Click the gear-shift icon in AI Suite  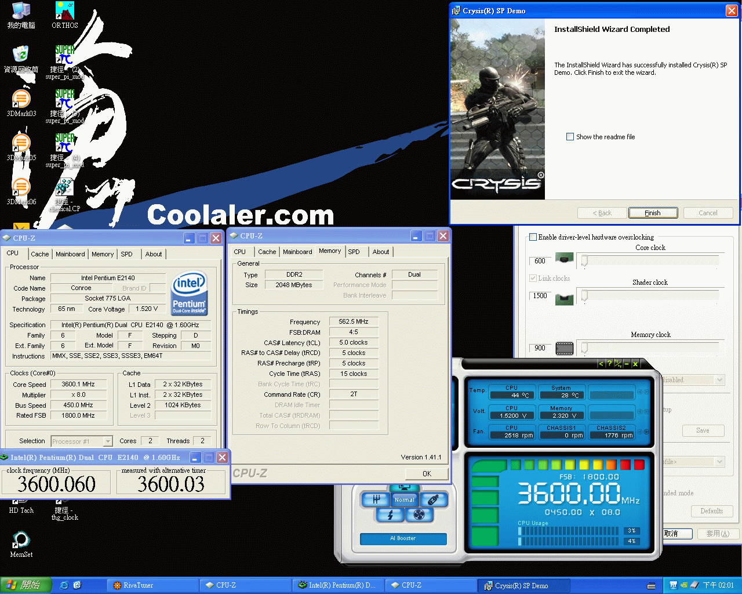pos(375,499)
